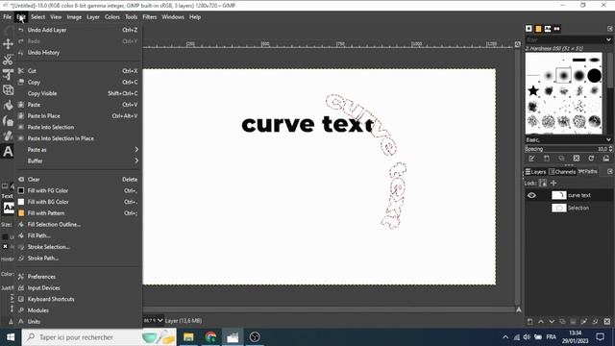Select the star-shaped brush

tap(533, 91)
